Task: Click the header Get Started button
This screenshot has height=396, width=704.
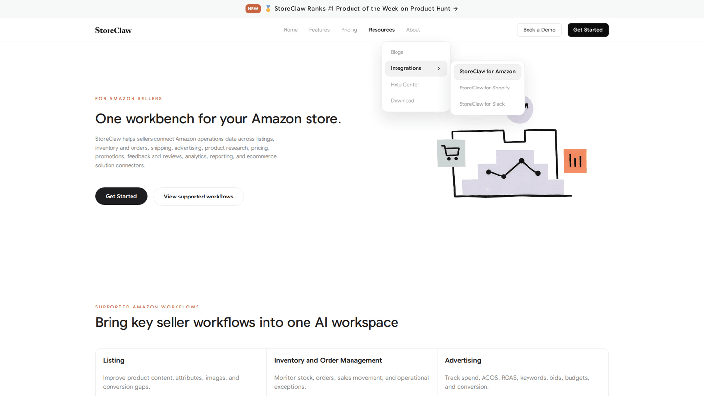Action: coord(588,30)
